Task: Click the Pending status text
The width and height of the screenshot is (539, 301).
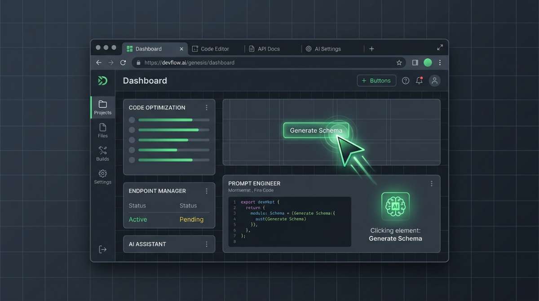Action: click(191, 220)
